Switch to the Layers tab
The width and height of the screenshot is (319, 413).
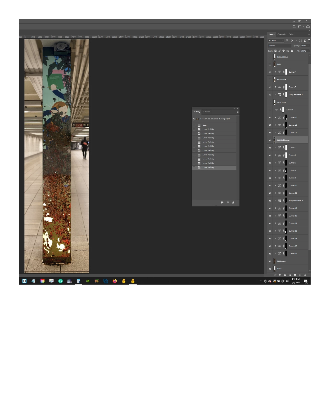coord(271,34)
